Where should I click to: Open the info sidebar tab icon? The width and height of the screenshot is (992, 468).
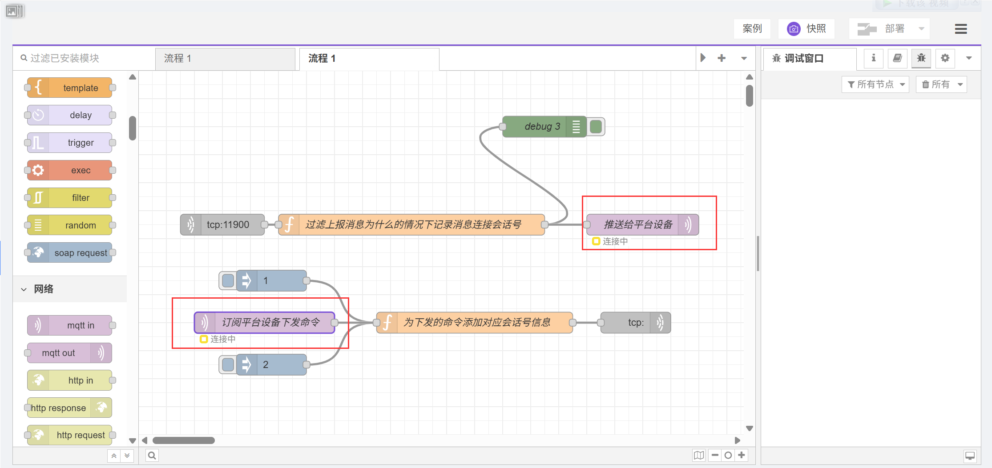(x=873, y=58)
